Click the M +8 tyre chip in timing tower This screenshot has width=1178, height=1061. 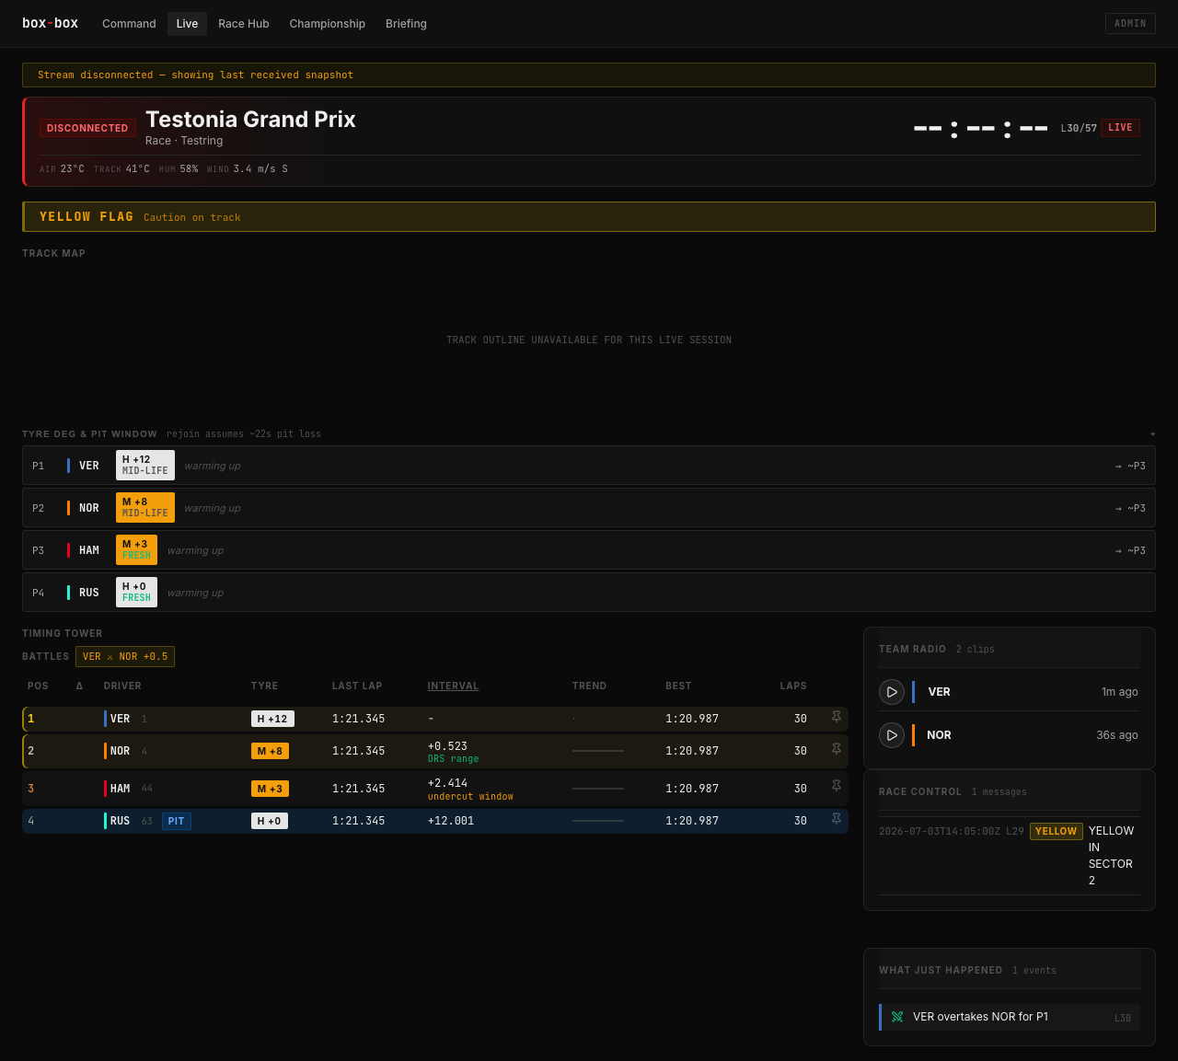(x=270, y=751)
